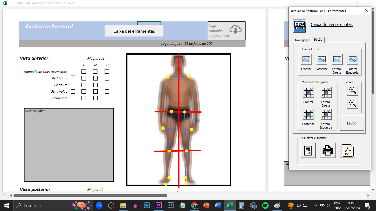The height and width of the screenshot is (211, 376).
Task: Click the zoom in magnifier
Action: tap(352, 90)
